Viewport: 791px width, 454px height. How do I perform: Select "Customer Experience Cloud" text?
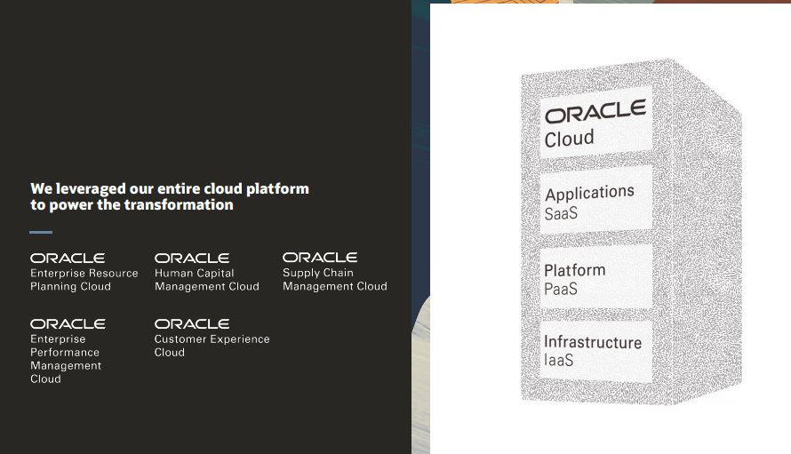(212, 346)
